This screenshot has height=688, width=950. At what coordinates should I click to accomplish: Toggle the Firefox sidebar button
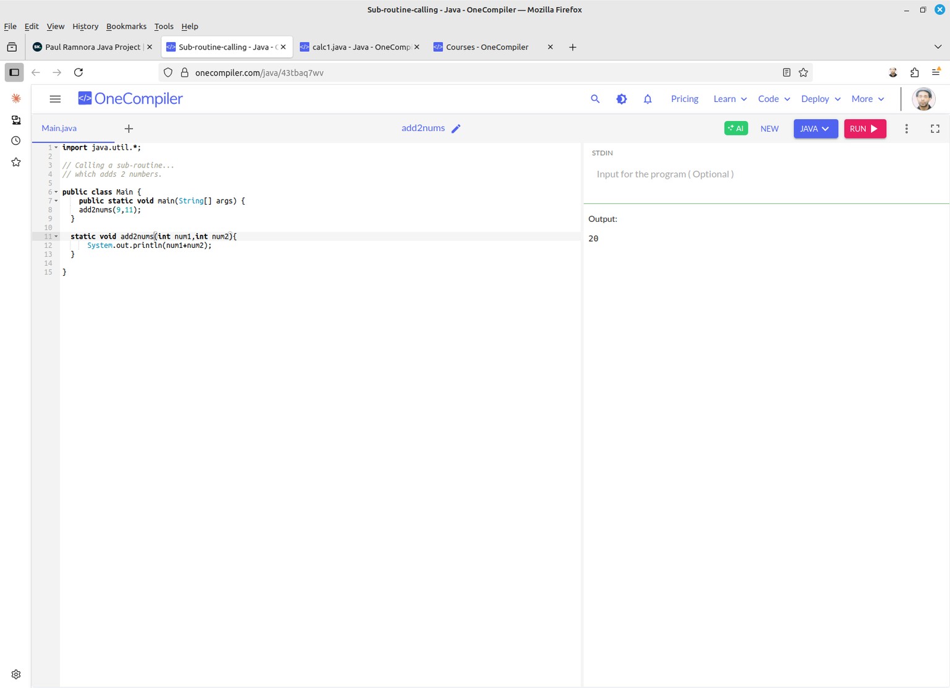[14, 72]
